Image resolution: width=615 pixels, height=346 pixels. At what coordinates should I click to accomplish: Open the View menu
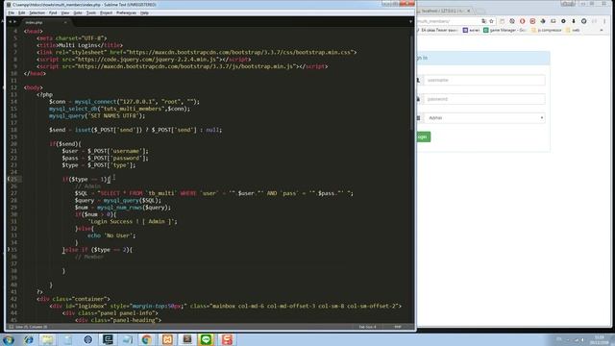(x=65, y=12)
